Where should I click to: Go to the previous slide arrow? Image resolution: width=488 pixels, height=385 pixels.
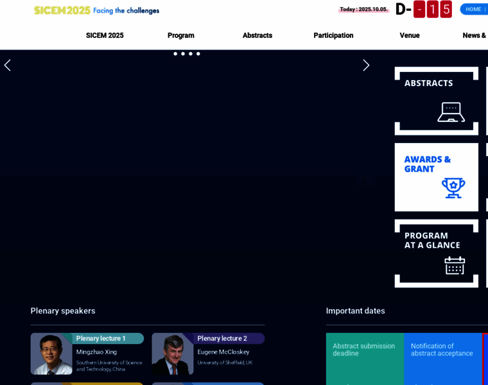[8, 65]
